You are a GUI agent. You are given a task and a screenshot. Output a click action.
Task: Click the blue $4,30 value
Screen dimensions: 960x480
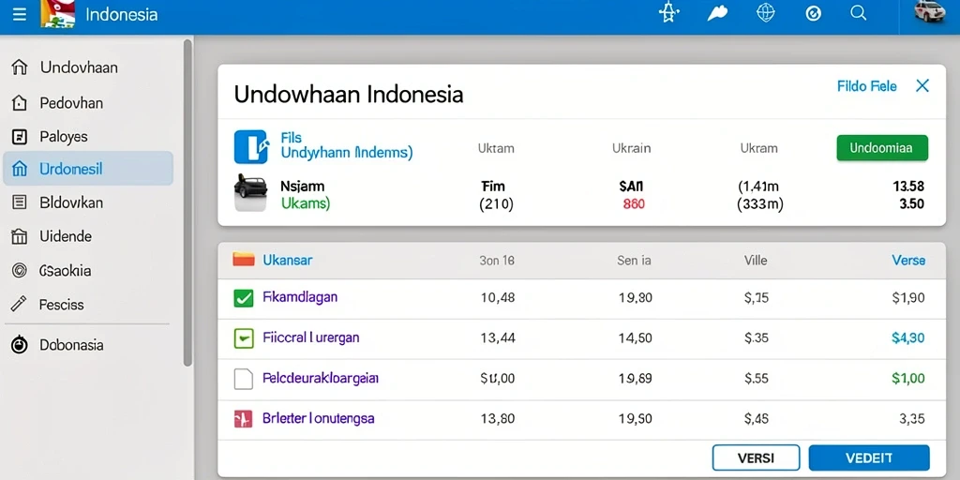(x=907, y=337)
